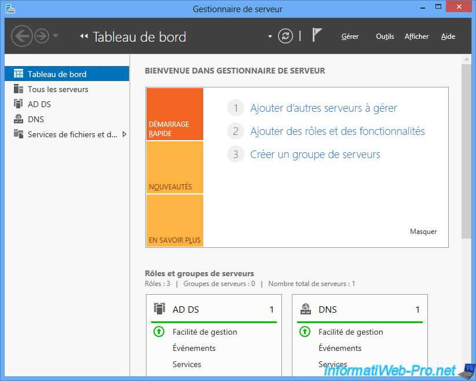This screenshot has width=476, height=381.
Task: Click the AD DS tile icon
Action: 159,309
